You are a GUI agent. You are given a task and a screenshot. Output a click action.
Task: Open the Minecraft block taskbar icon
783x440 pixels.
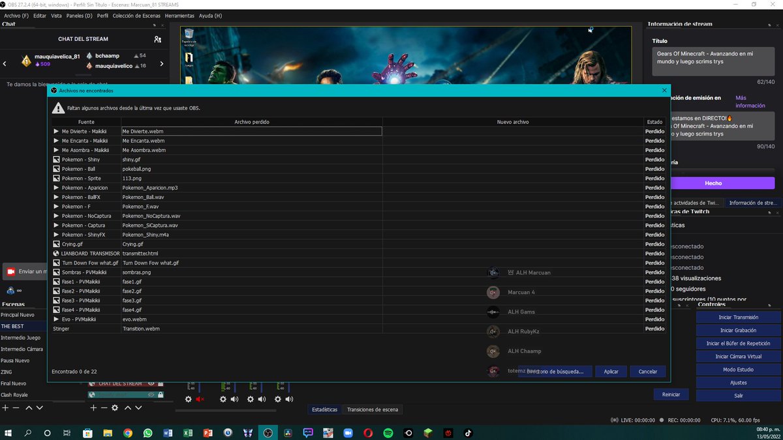pos(428,433)
